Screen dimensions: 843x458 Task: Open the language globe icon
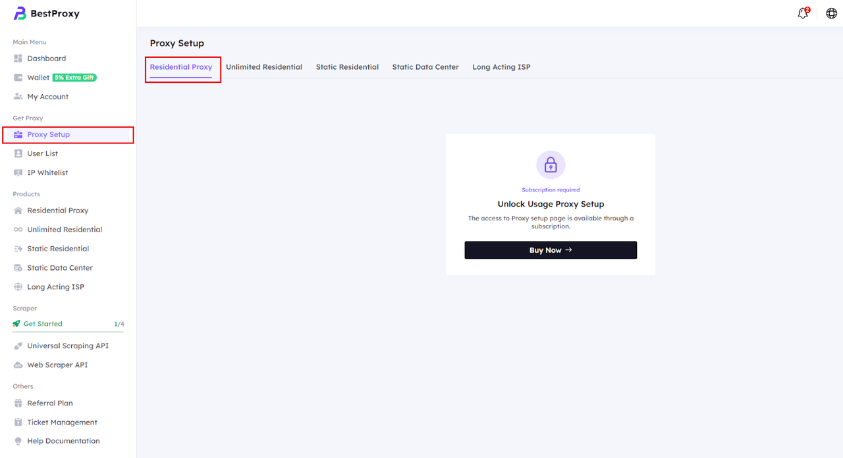831,14
